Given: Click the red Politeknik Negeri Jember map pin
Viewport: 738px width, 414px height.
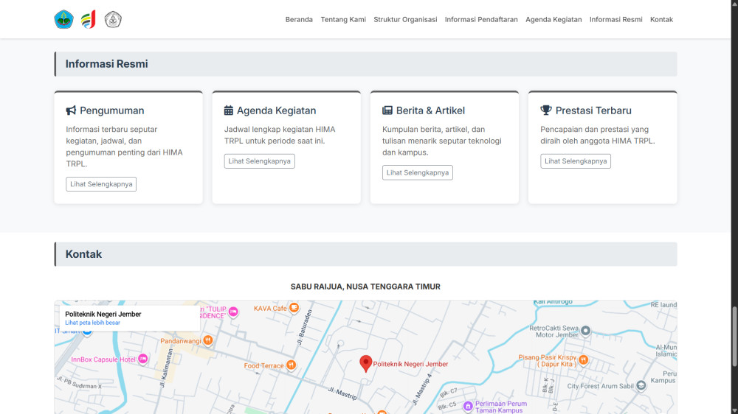Looking at the screenshot, I should (365, 362).
